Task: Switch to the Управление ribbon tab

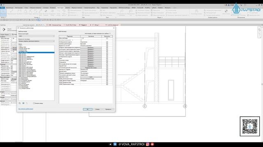Action: pyautogui.click(x=105, y=8)
